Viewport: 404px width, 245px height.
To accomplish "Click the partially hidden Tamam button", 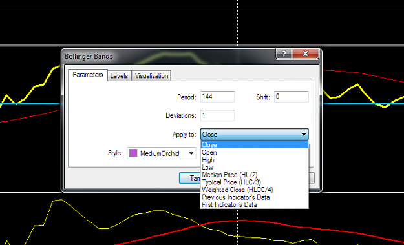I will 190,178.
